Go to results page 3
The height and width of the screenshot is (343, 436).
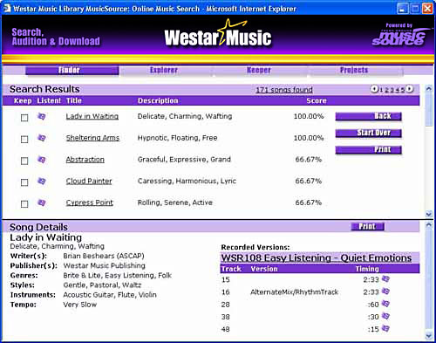[x=392, y=90]
